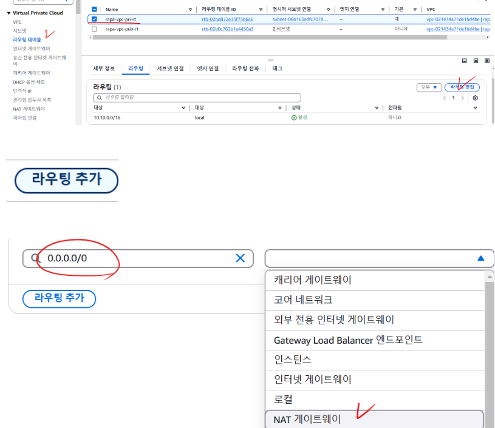Select 코어 네트워크 from the dropdown list
495x428 pixels.
pyautogui.click(x=375, y=300)
